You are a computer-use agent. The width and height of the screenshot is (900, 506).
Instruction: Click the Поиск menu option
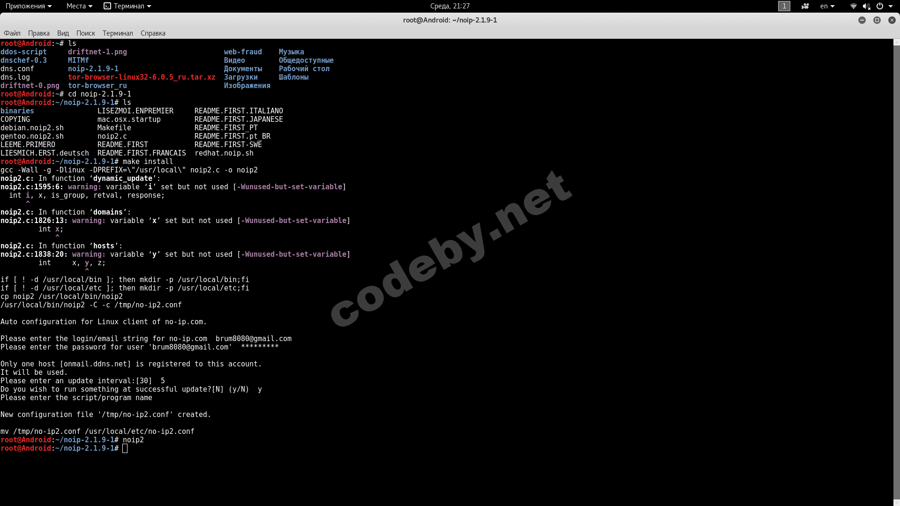pos(85,33)
